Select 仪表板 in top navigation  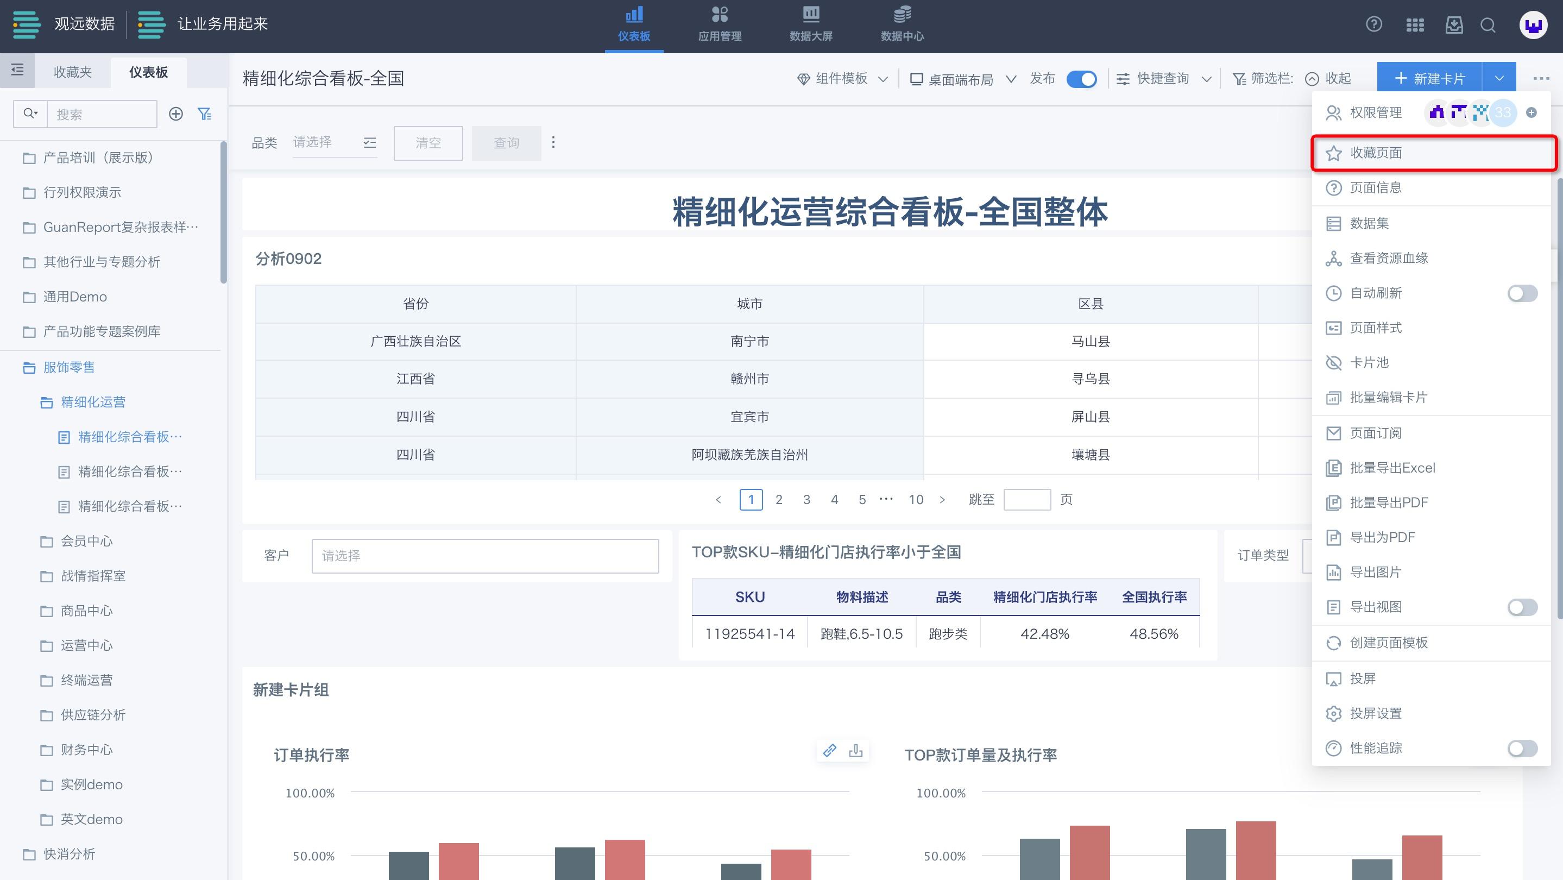tap(634, 24)
